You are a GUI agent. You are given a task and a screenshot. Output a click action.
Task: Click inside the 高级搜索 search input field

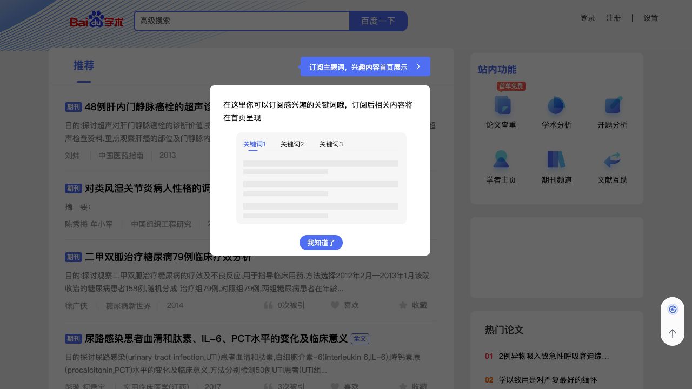[x=242, y=21]
